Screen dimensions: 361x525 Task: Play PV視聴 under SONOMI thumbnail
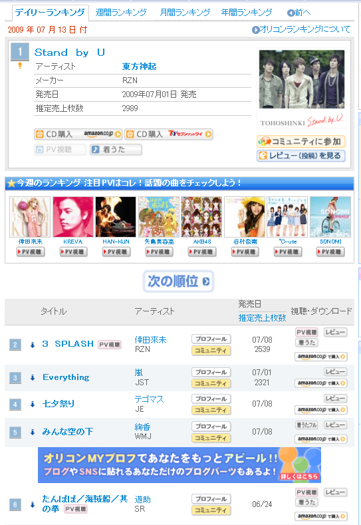coord(330,252)
